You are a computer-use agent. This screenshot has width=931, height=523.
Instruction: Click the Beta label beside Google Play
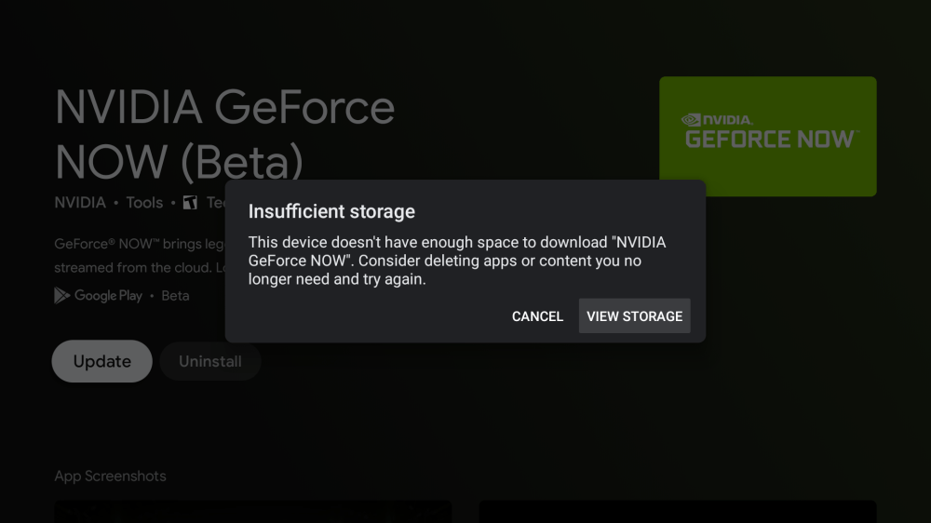pyautogui.click(x=175, y=296)
